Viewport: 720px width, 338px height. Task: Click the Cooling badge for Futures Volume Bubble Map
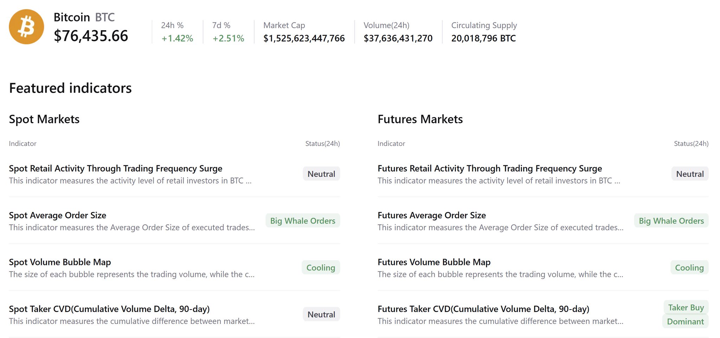[689, 267]
